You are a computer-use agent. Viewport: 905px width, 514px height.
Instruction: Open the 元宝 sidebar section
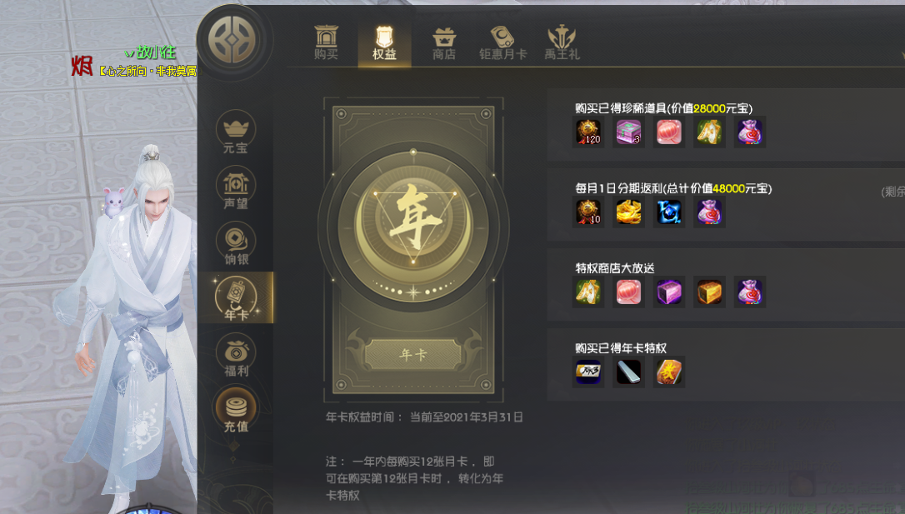tap(236, 133)
